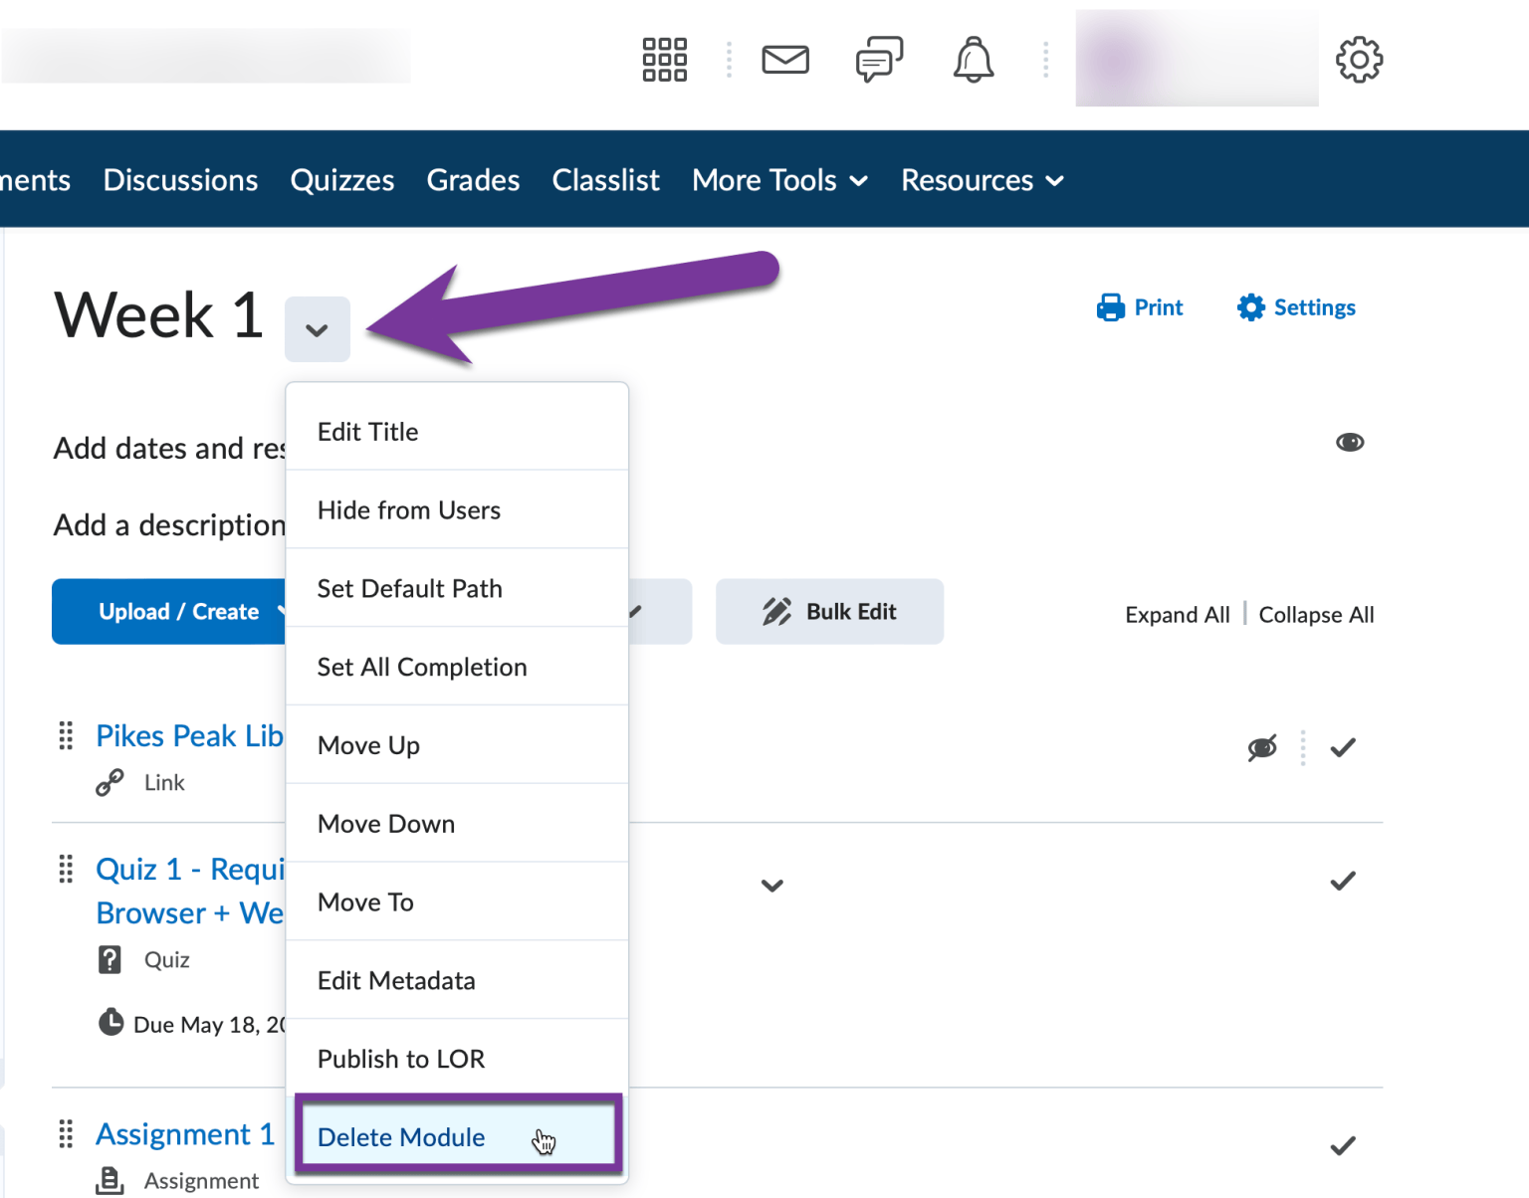Screen dimensions: 1529x1198
Task: Select Set Default Path menu option
Action: pos(457,588)
